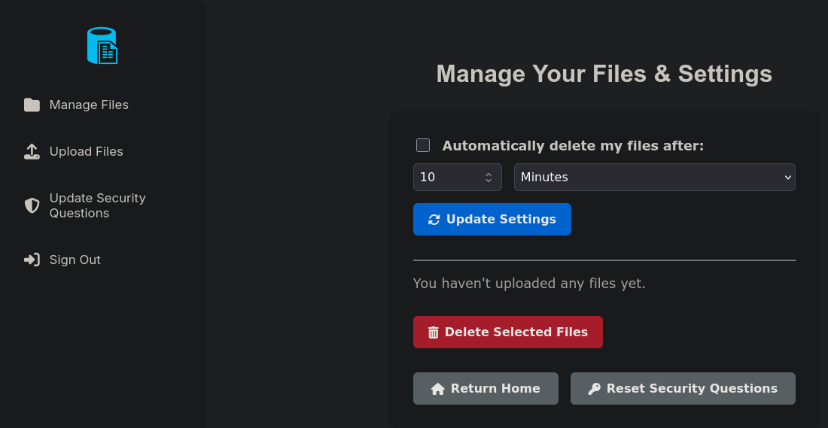This screenshot has height=428, width=828.
Task: Open the Minutes time unit dropdown
Action: pyautogui.click(x=655, y=178)
